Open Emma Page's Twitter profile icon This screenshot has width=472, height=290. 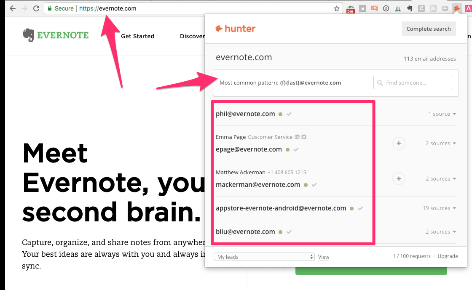coord(303,137)
